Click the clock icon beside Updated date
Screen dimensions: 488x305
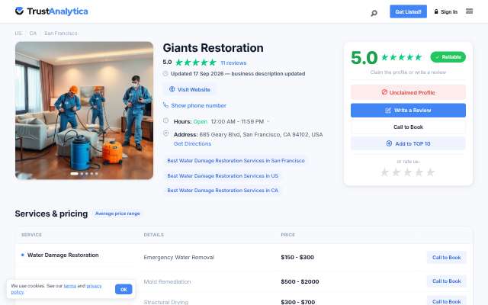click(165, 73)
